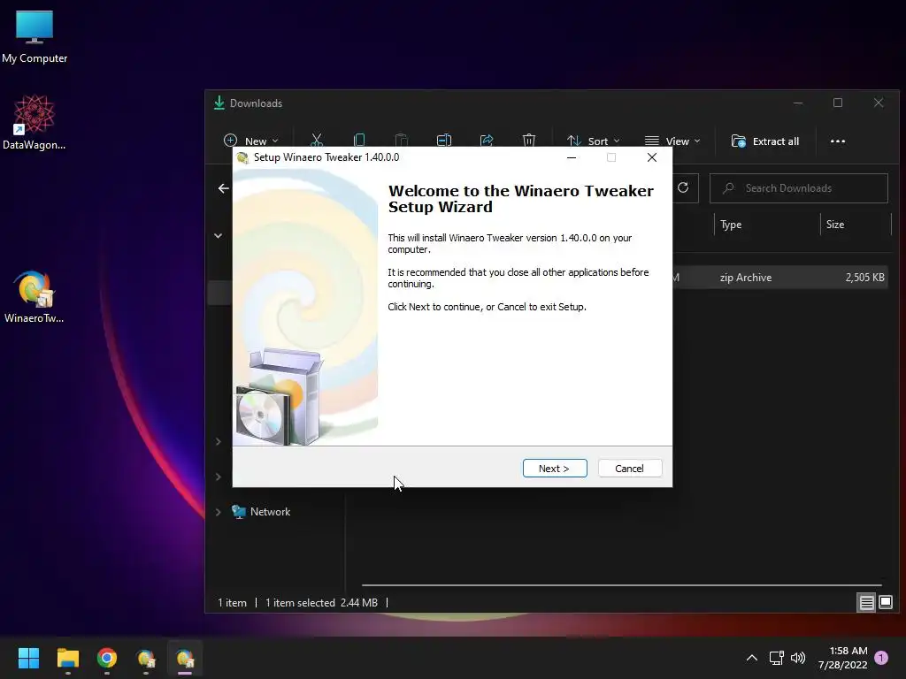Click the Delete trash icon
The image size is (906, 679).
[x=529, y=141]
